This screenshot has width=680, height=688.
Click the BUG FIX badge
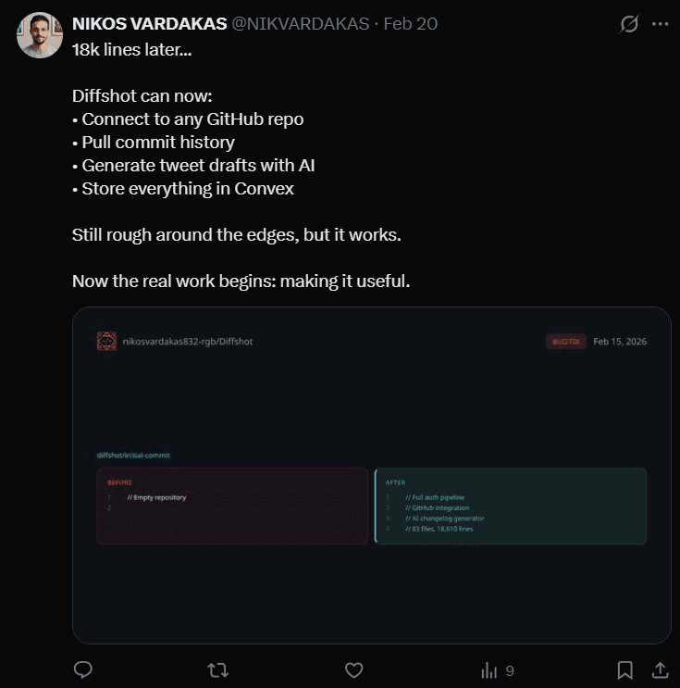566,342
